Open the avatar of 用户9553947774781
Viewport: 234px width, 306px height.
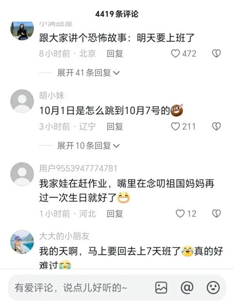(x=22, y=174)
